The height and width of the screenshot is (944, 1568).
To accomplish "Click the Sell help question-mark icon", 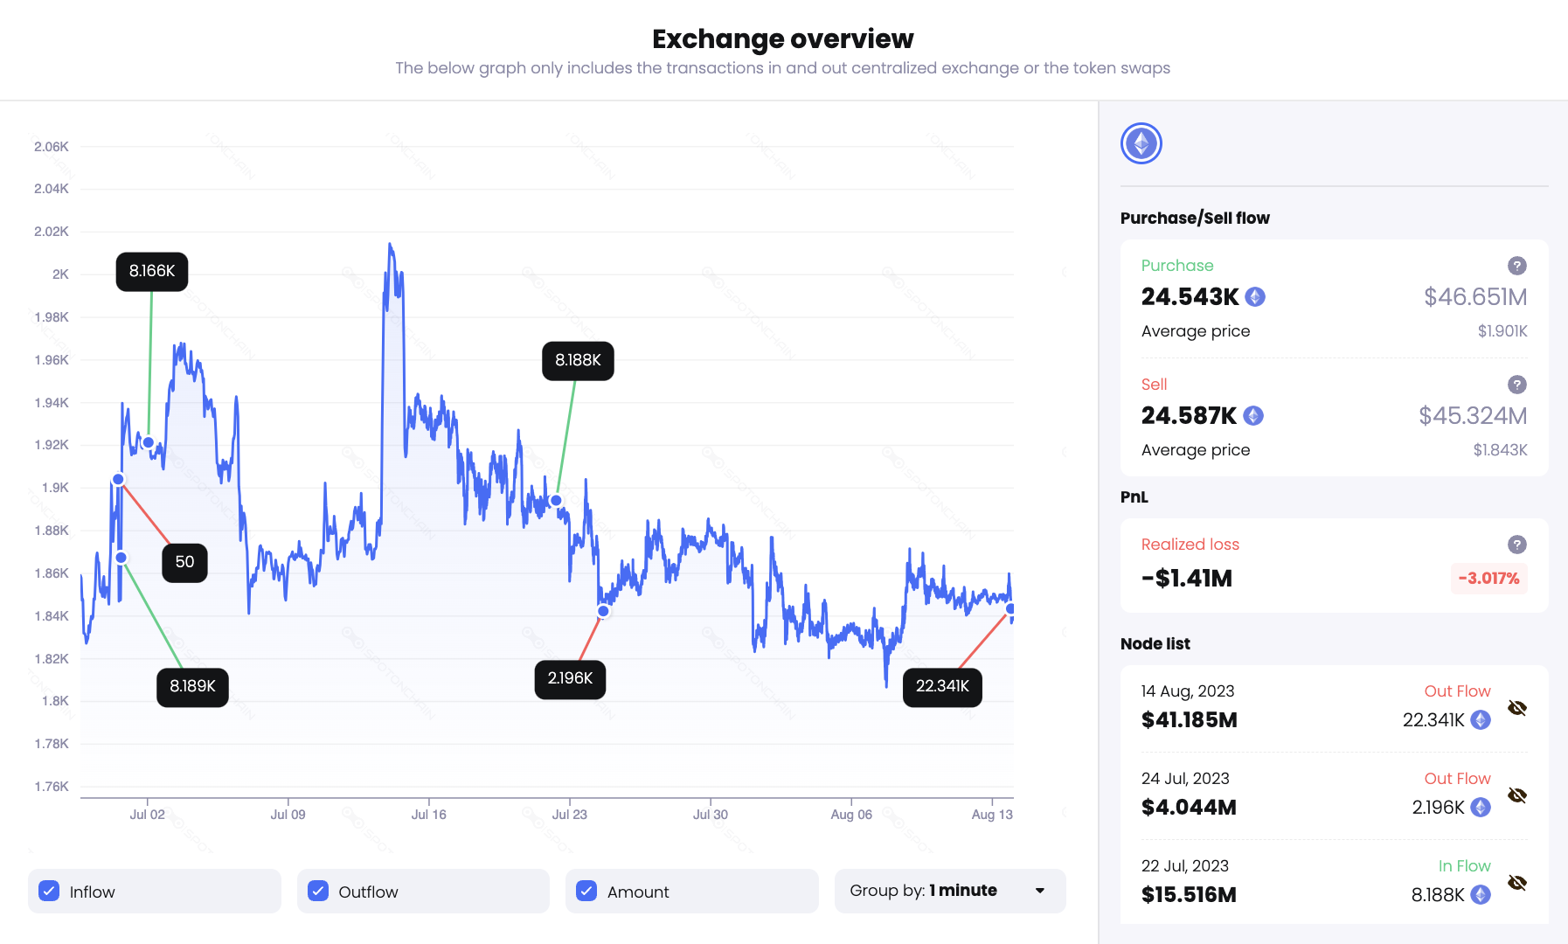I will coord(1518,385).
